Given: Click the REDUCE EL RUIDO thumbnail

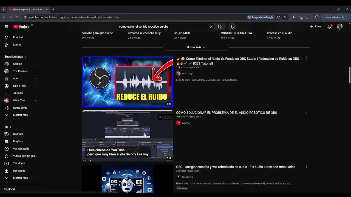Looking at the screenshot, I should click(x=128, y=82).
